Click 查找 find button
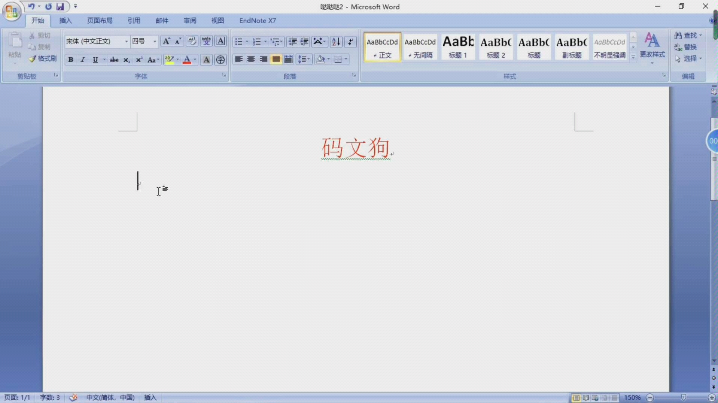Image resolution: width=718 pixels, height=403 pixels. click(688, 35)
